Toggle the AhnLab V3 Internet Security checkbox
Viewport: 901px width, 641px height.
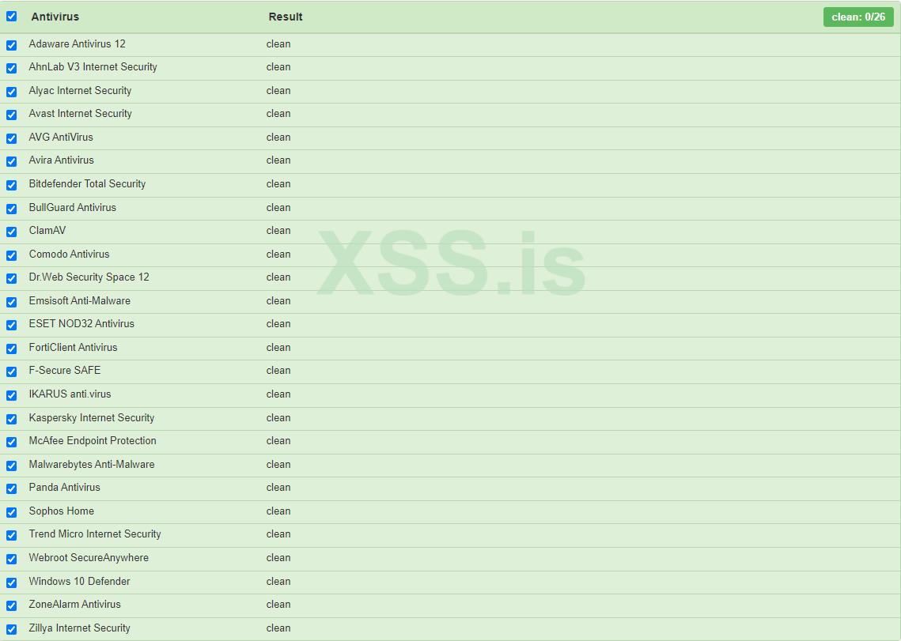11,68
